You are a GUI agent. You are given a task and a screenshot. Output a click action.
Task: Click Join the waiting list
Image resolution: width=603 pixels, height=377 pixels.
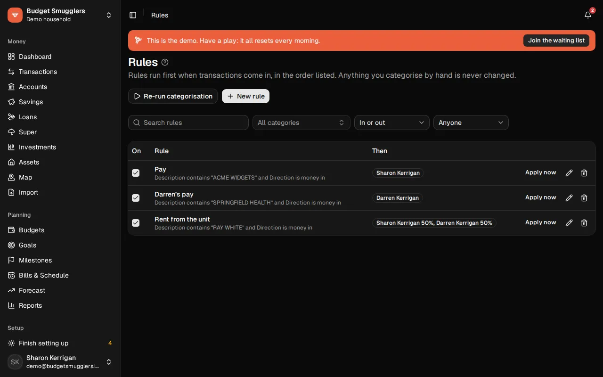coord(556,41)
